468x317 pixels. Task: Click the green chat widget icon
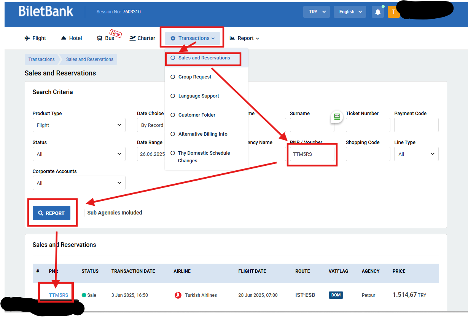pyautogui.click(x=337, y=117)
